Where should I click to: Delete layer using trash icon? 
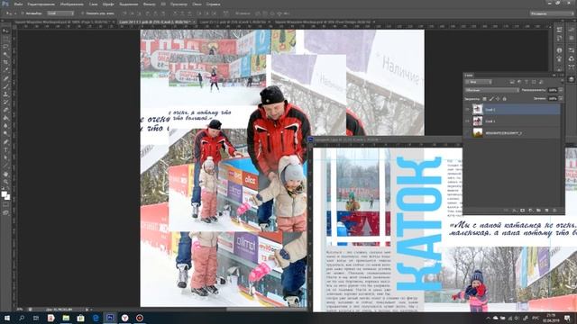554,210
